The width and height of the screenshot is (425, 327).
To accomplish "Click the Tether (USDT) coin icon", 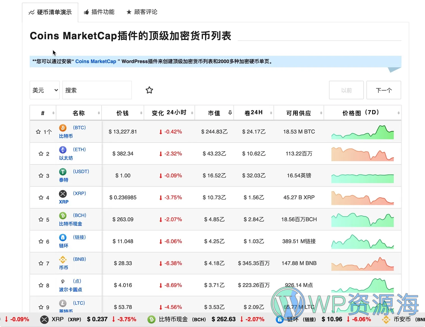I will pyautogui.click(x=63, y=172).
